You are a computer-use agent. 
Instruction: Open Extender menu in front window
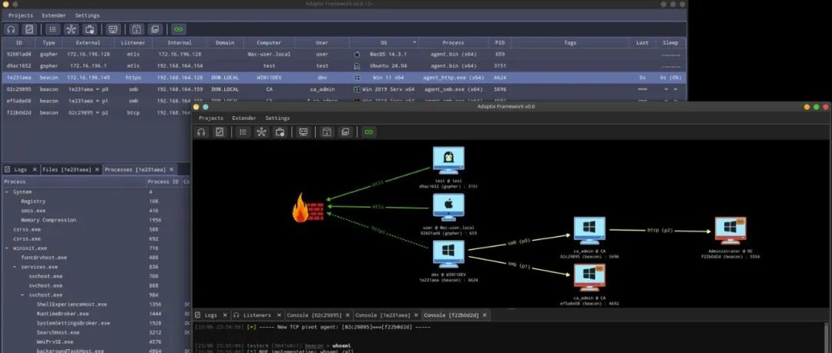244,118
